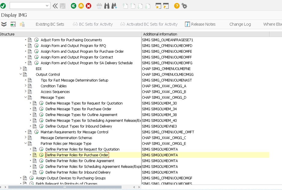The height and width of the screenshot is (190, 282).
Task: Click the BC Sets clipboard toolbar icon
Action: click(x=22, y=24)
